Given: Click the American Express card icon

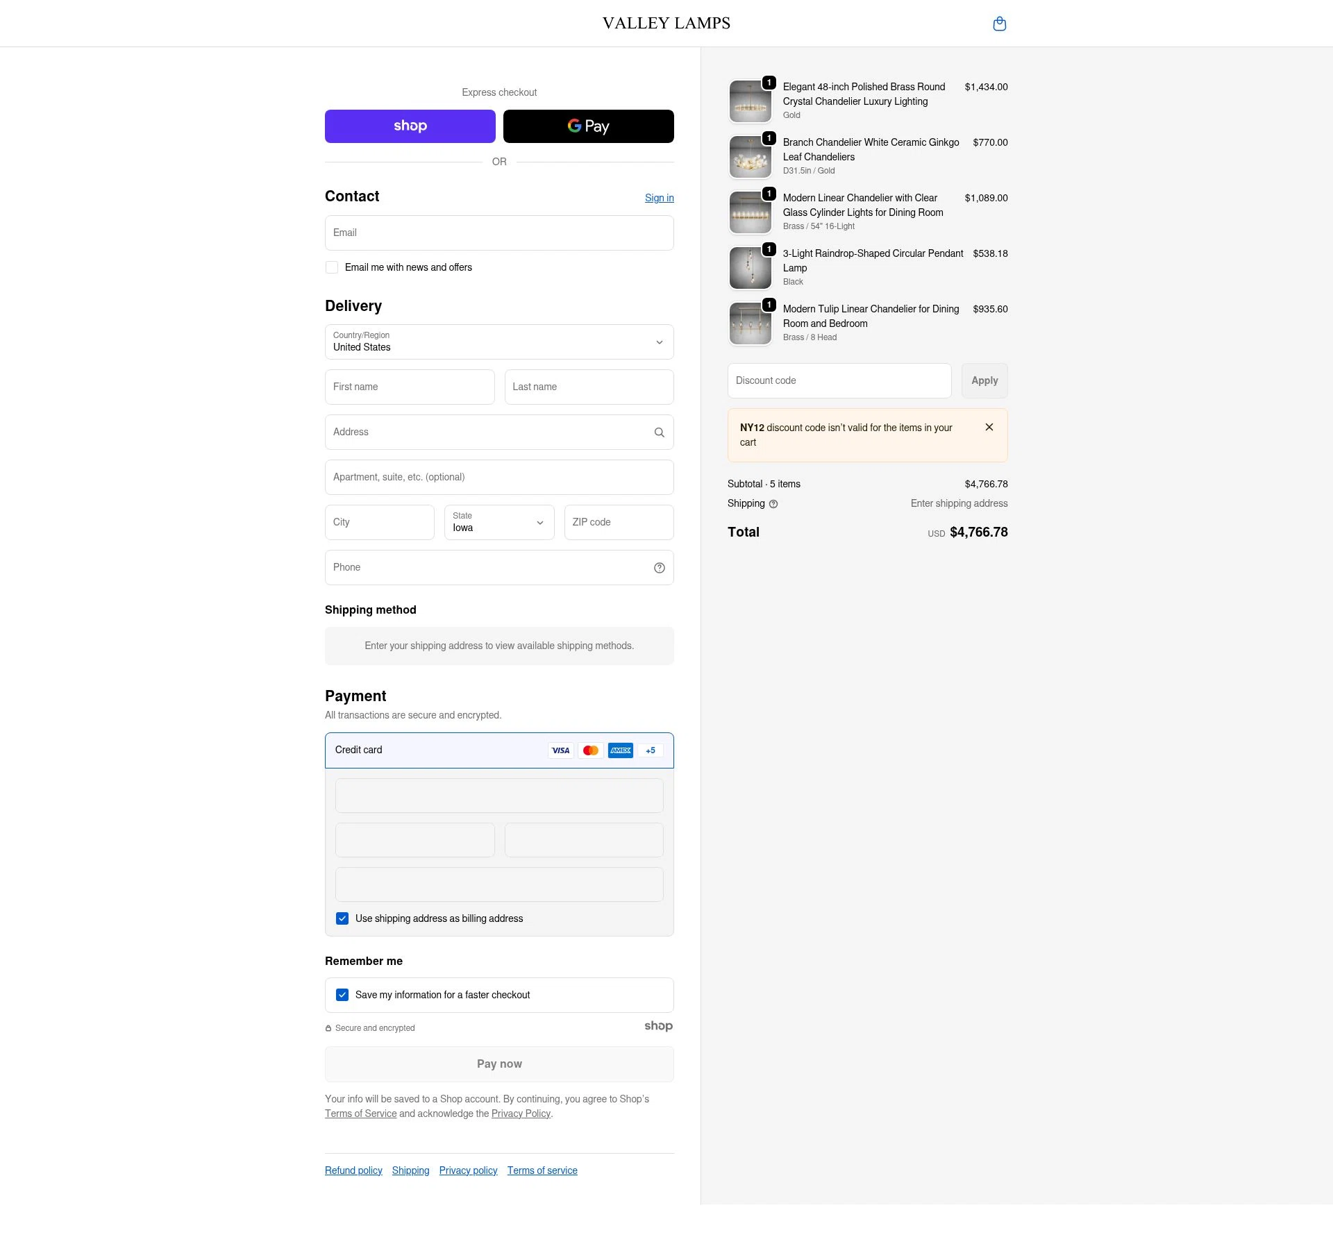Looking at the screenshot, I should 620,750.
